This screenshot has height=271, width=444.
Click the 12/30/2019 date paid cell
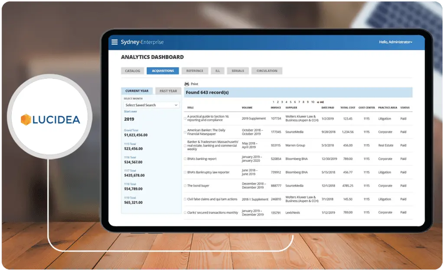[330, 159]
